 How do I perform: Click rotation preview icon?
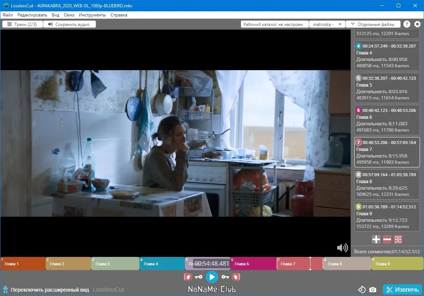362,289
